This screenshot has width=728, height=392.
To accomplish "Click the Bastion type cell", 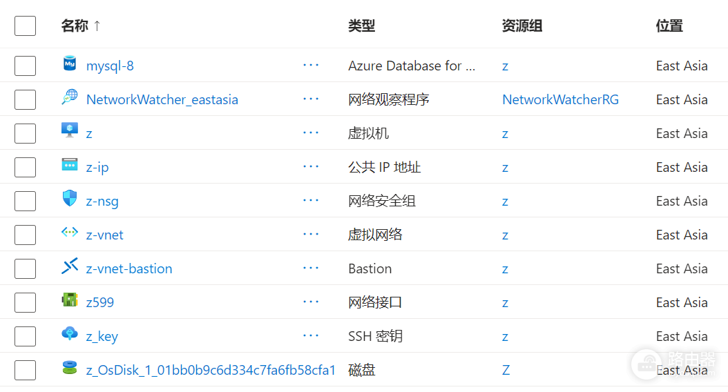I will tap(370, 269).
